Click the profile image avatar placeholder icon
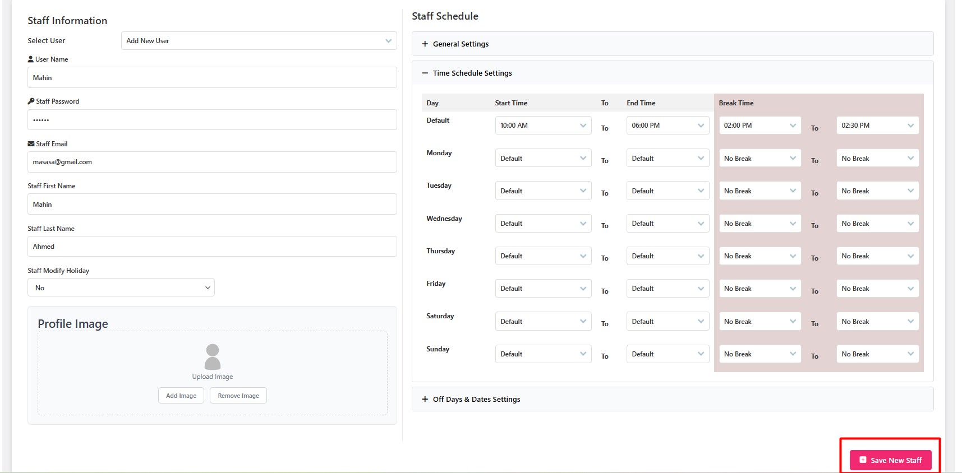This screenshot has height=473, width=962. coord(212,356)
